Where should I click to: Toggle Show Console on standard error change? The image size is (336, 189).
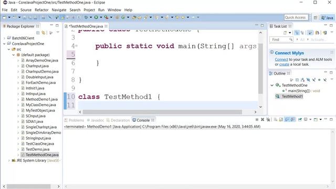pos(292,120)
